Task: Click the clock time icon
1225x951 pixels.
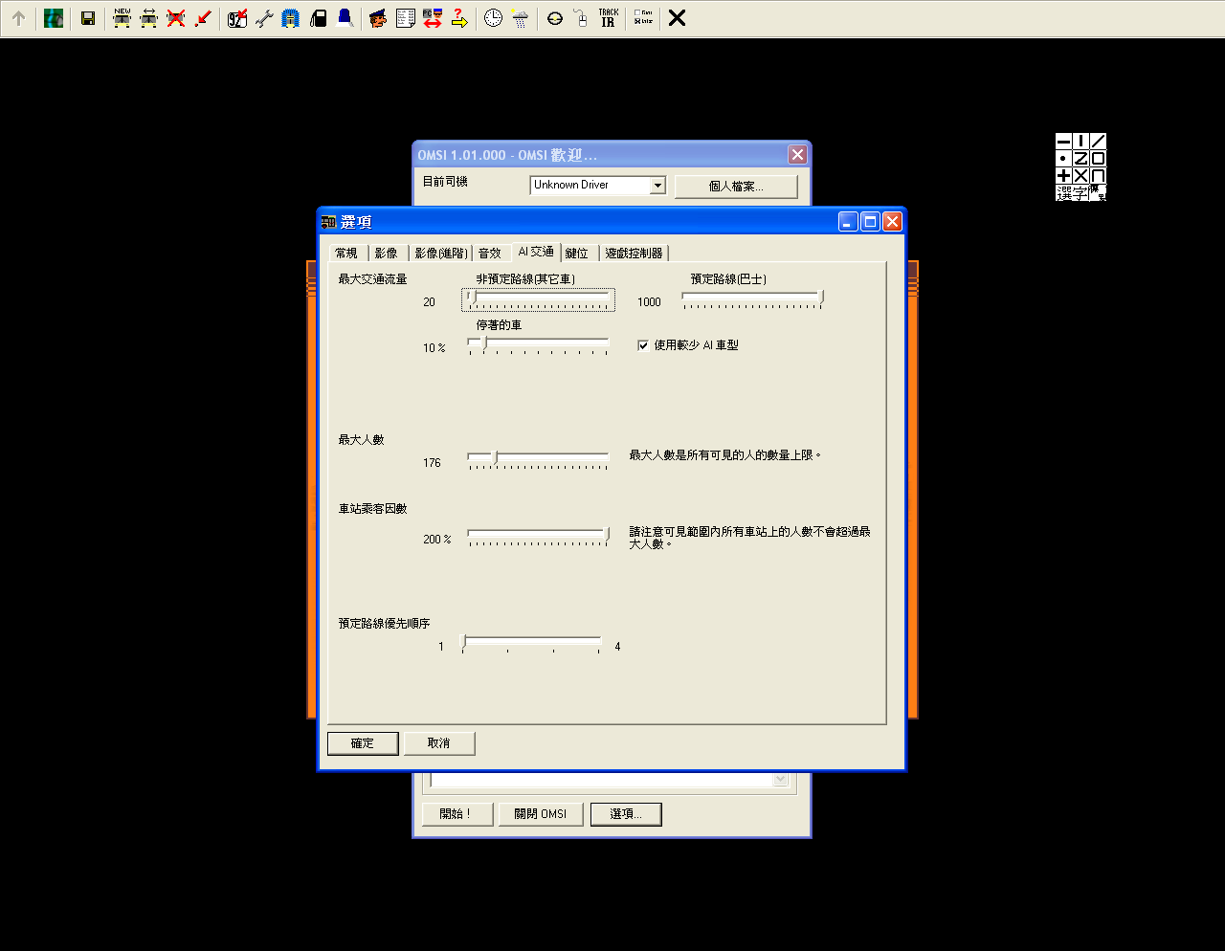Action: [493, 18]
